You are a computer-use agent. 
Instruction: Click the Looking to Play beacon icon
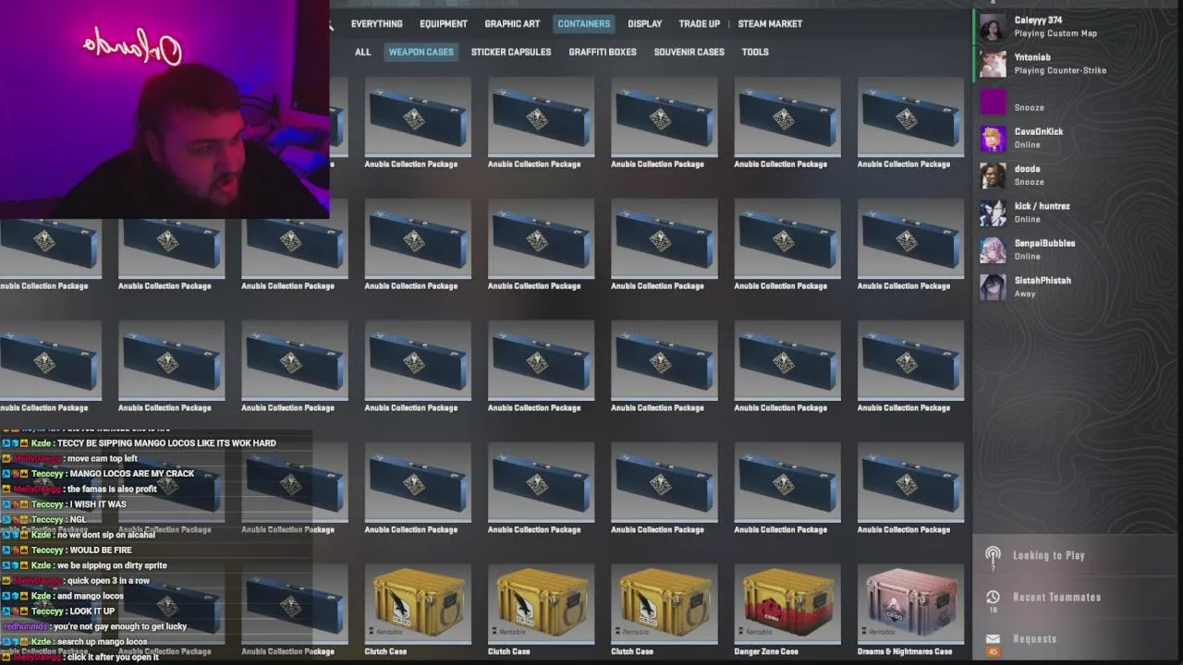993,556
